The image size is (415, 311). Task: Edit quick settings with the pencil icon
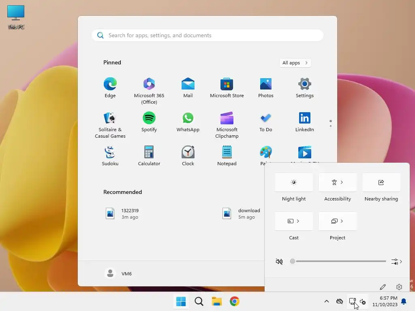tap(383, 287)
